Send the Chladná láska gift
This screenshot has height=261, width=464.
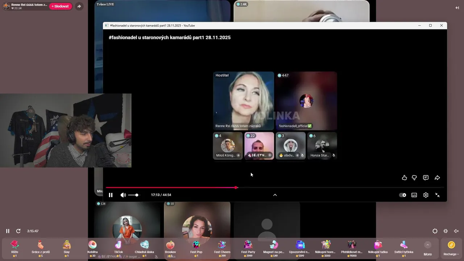coord(144,248)
